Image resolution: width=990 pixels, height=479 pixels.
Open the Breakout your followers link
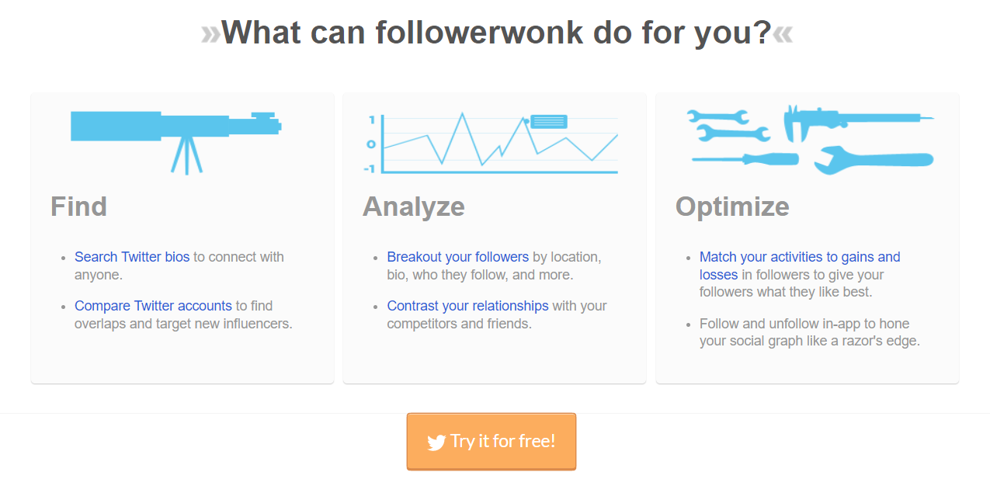click(457, 257)
